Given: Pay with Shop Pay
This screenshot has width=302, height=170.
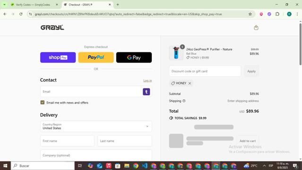Looking at the screenshot, I should point(58,57).
